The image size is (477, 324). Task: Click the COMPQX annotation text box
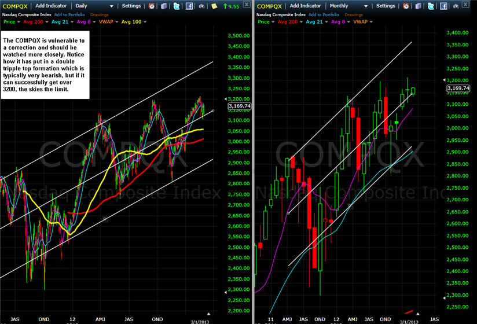pyautogui.click(x=45, y=65)
